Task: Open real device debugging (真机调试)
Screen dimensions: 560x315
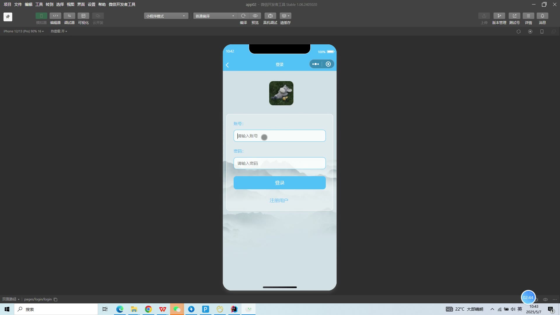Action: pos(270,16)
